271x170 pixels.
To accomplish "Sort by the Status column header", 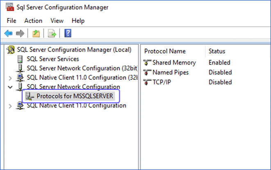I will pos(217,51).
